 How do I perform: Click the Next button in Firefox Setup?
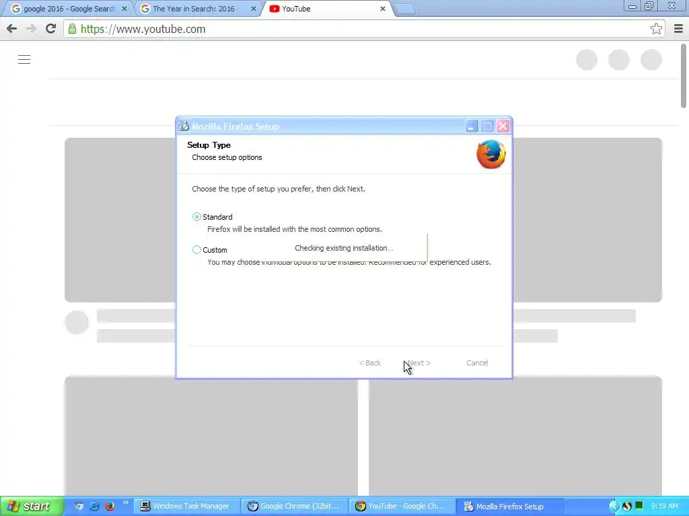click(x=419, y=363)
